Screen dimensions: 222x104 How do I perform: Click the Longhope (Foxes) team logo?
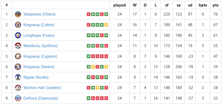point(18,35)
